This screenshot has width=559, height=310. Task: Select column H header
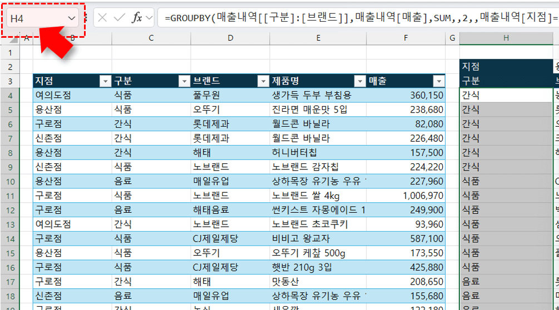506,38
